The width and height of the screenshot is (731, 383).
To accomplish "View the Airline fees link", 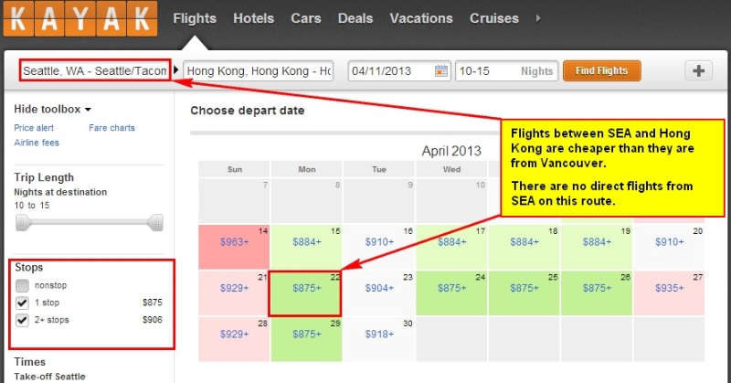I will (37, 143).
